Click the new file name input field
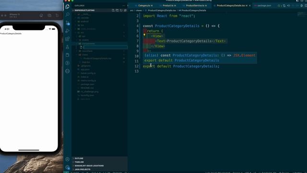This screenshot has width=307, height=173. tap(106, 47)
